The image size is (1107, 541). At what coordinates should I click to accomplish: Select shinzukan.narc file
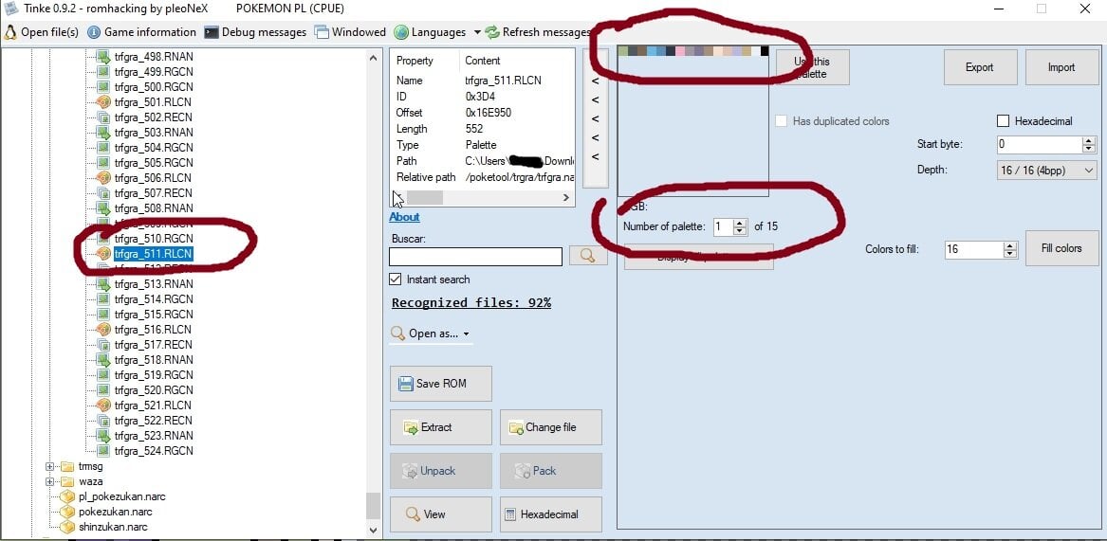113,527
